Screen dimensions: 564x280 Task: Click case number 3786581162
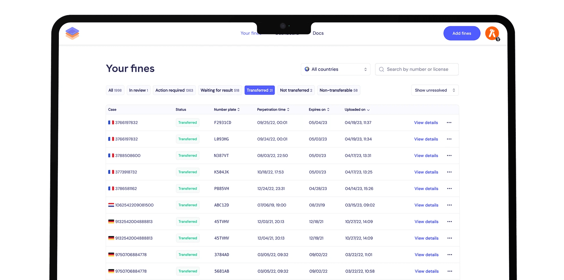(126, 189)
